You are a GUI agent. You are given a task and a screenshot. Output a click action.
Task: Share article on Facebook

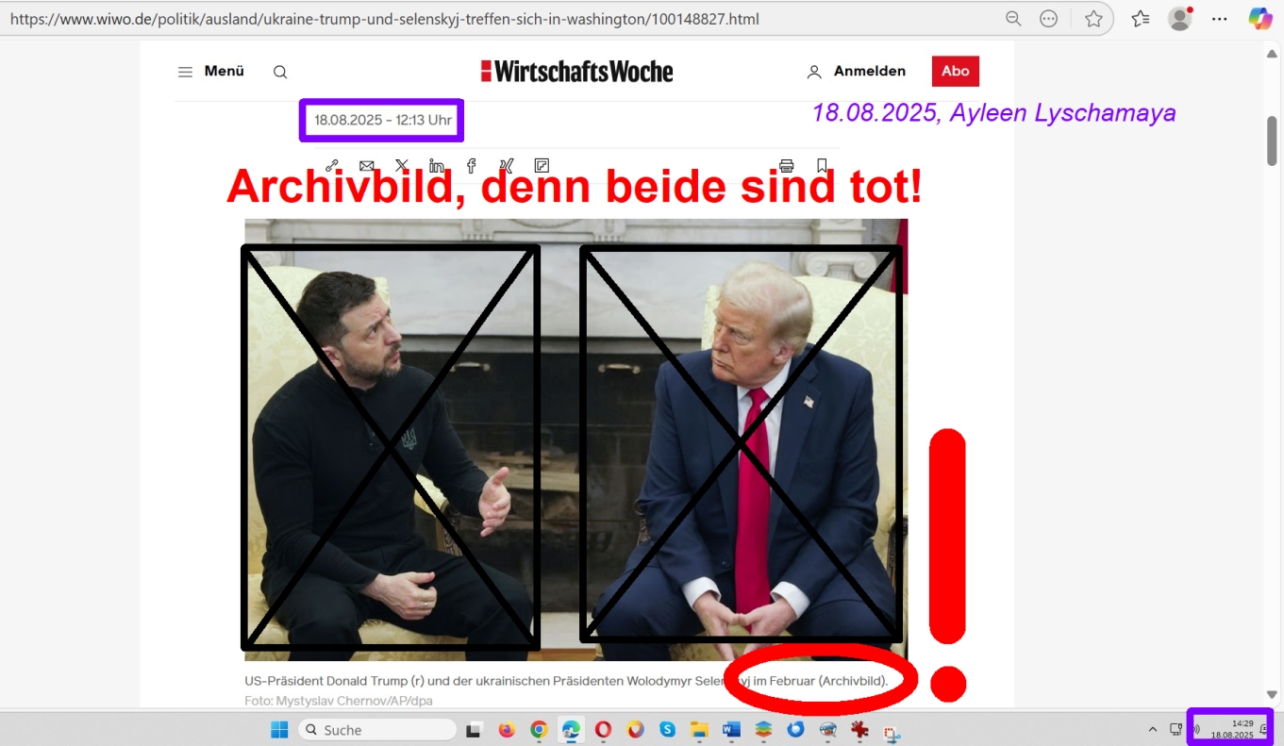pyautogui.click(x=472, y=166)
